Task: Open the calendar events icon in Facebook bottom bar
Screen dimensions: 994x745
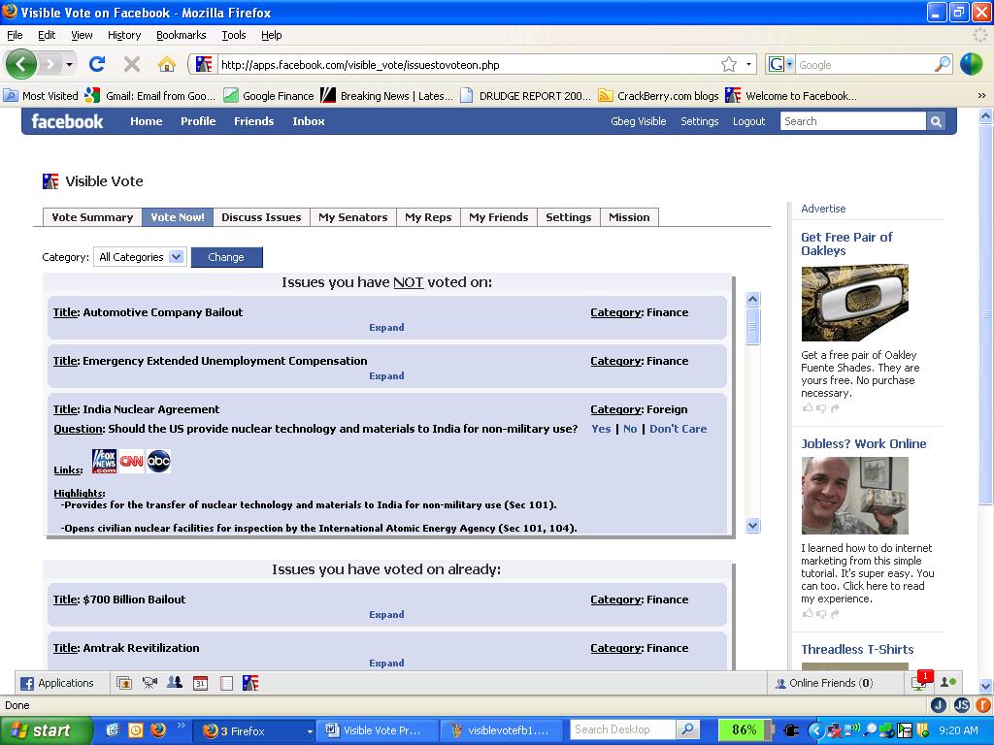Action: click(200, 683)
